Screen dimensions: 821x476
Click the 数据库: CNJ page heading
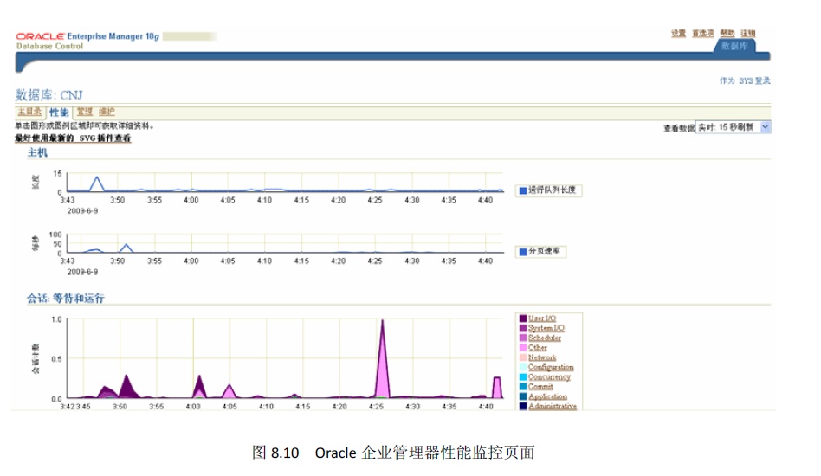(x=48, y=95)
